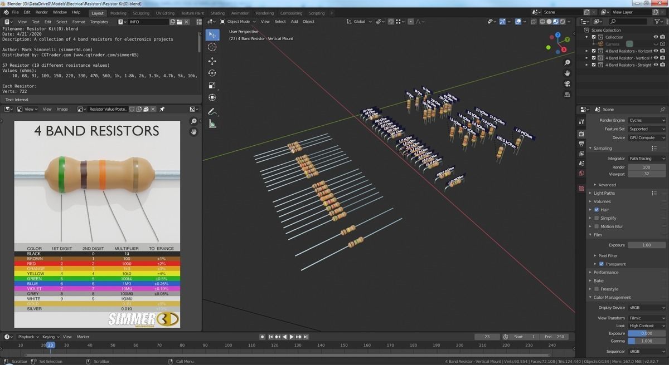Viewport: 669px width, 365px height.
Task: Expand the Advanced sampling subpanel
Action: (x=607, y=185)
